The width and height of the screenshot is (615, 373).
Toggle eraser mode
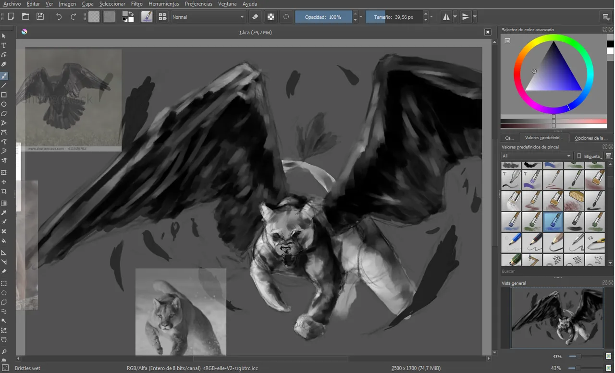click(x=256, y=17)
